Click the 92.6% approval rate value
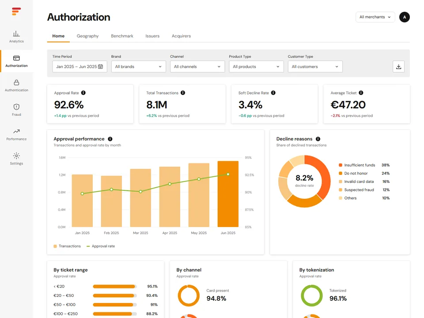424x318 pixels. coord(69,105)
